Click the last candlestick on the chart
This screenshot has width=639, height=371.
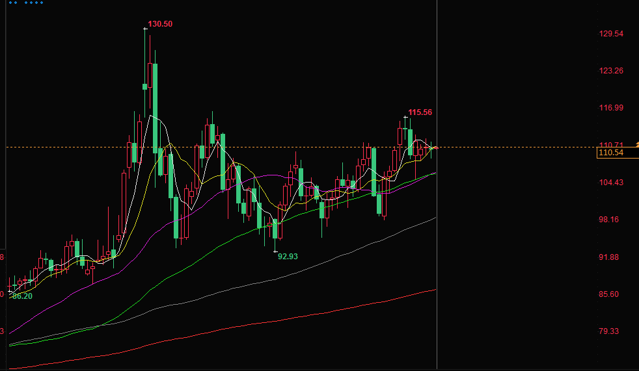(431, 149)
